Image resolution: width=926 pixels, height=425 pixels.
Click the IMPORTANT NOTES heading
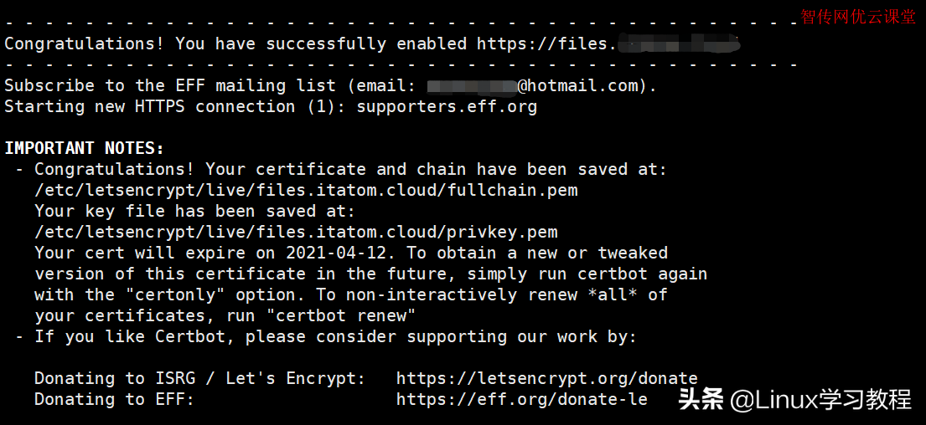click(85, 149)
